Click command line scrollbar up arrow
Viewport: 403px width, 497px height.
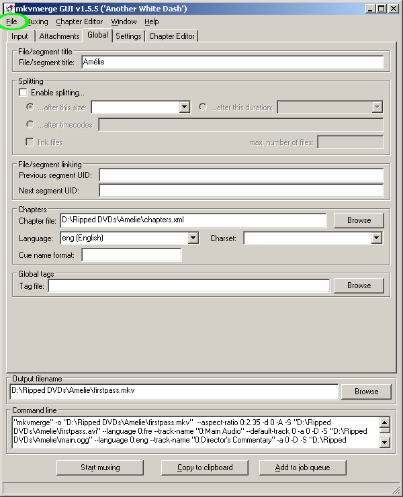[385, 422]
